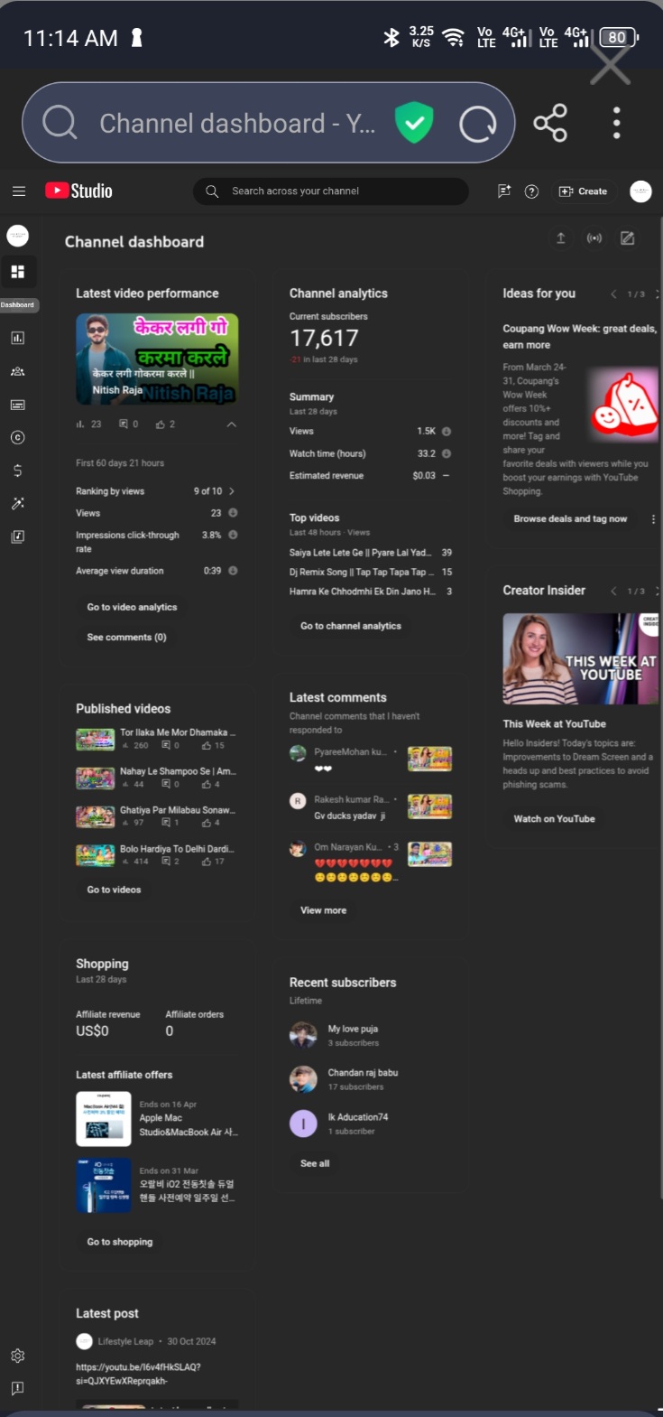The height and width of the screenshot is (1417, 663).
Task: Select the Dashboard sidebar icon
Action: point(17,272)
